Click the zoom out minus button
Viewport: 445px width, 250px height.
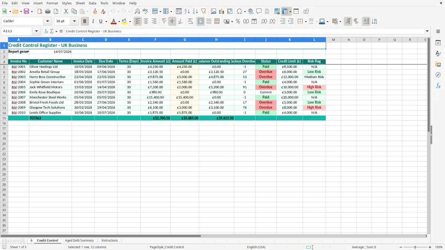[401, 247]
